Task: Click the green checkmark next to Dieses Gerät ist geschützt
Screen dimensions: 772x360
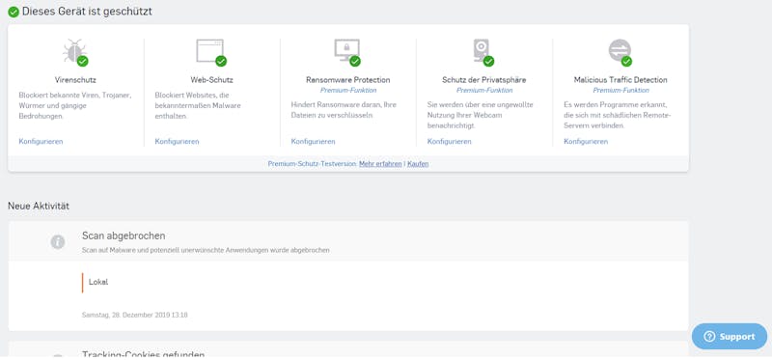Action: pyautogui.click(x=14, y=13)
